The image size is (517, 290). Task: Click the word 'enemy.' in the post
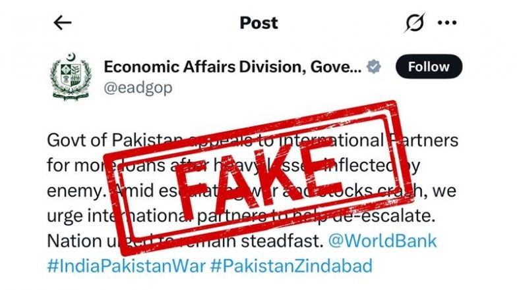pos(76,191)
